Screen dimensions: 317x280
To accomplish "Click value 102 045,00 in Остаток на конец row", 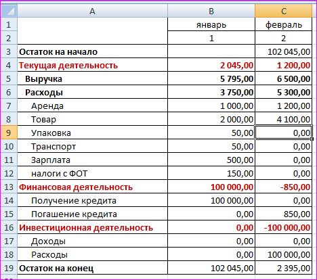I will click(x=211, y=268).
